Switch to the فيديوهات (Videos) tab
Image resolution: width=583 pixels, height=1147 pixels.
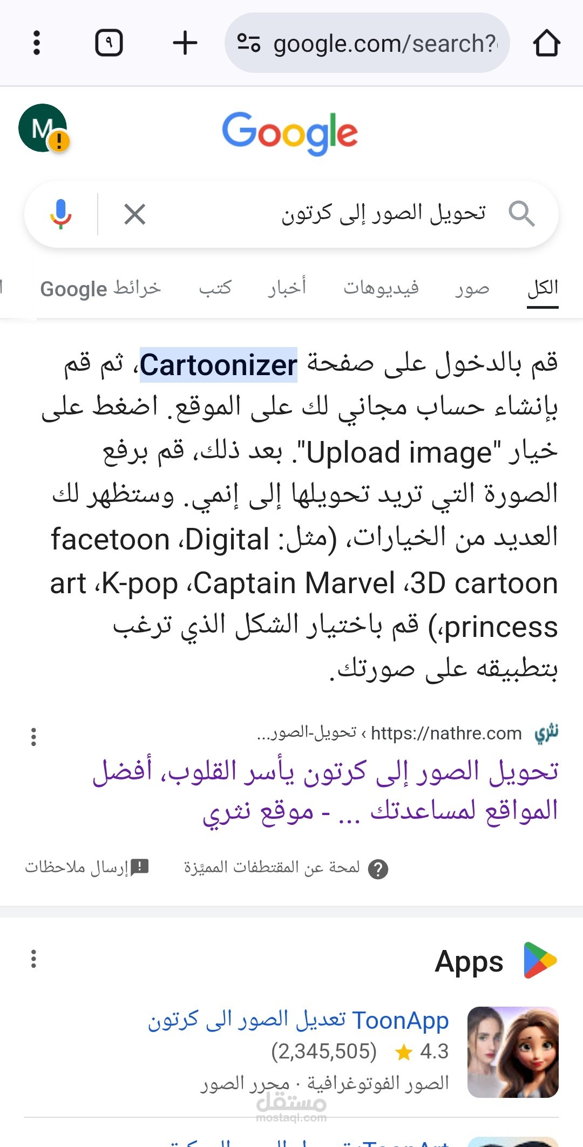pos(381,288)
